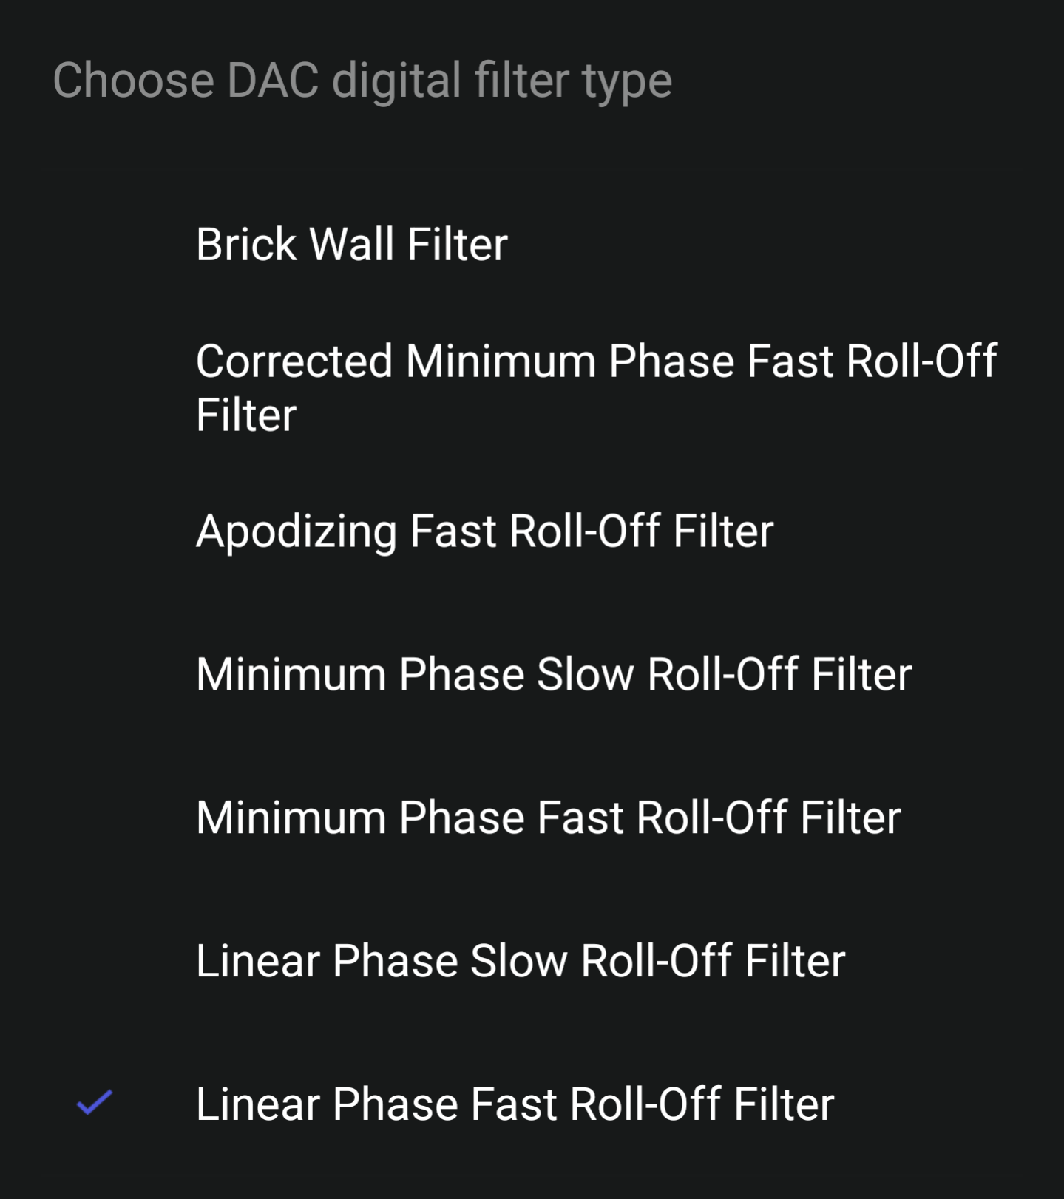Select Brick Wall Filter option
The image size is (1064, 1199).
click(x=351, y=244)
